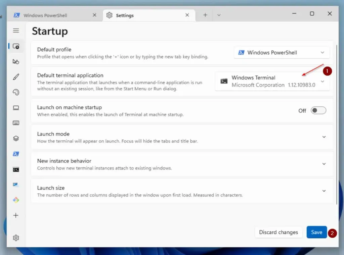Click the 'Default profile' label
This screenshot has height=255, width=344.
coord(54,50)
